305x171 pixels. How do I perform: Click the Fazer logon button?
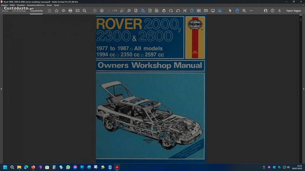tap(293, 11)
